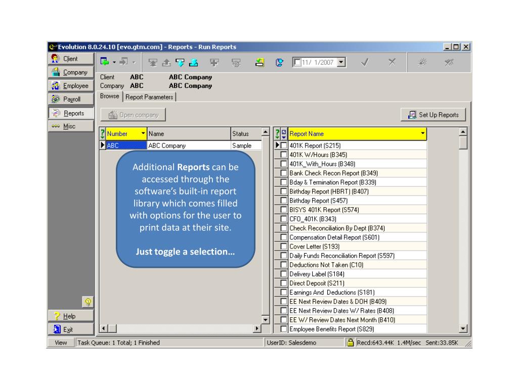Check the Cover Letter (S193) checkbox
Viewport: 518px width, 388px height.
284,246
